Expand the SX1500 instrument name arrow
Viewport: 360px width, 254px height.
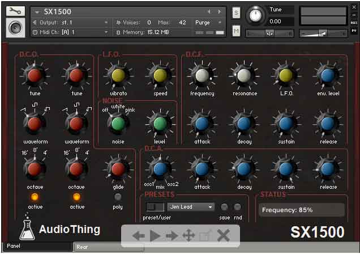point(37,12)
